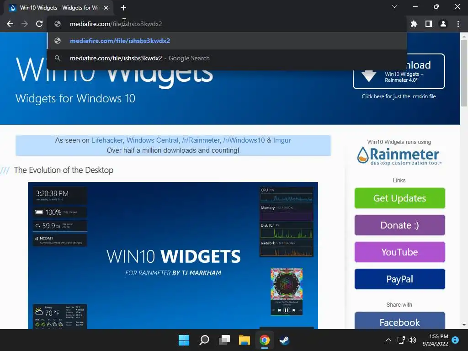Click the Facebook share button
468x351 pixels.
click(399, 321)
